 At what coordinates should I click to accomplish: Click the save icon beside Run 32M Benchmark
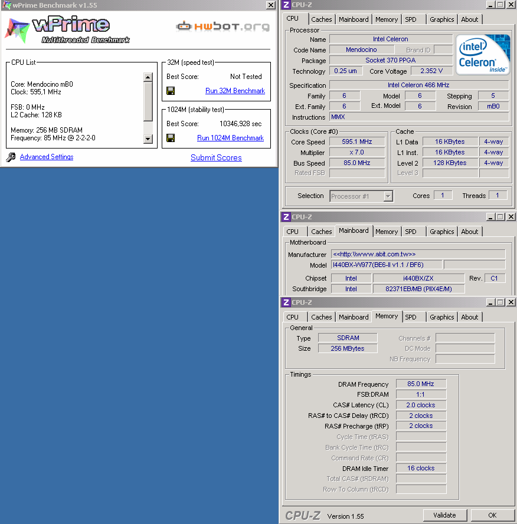171,91
